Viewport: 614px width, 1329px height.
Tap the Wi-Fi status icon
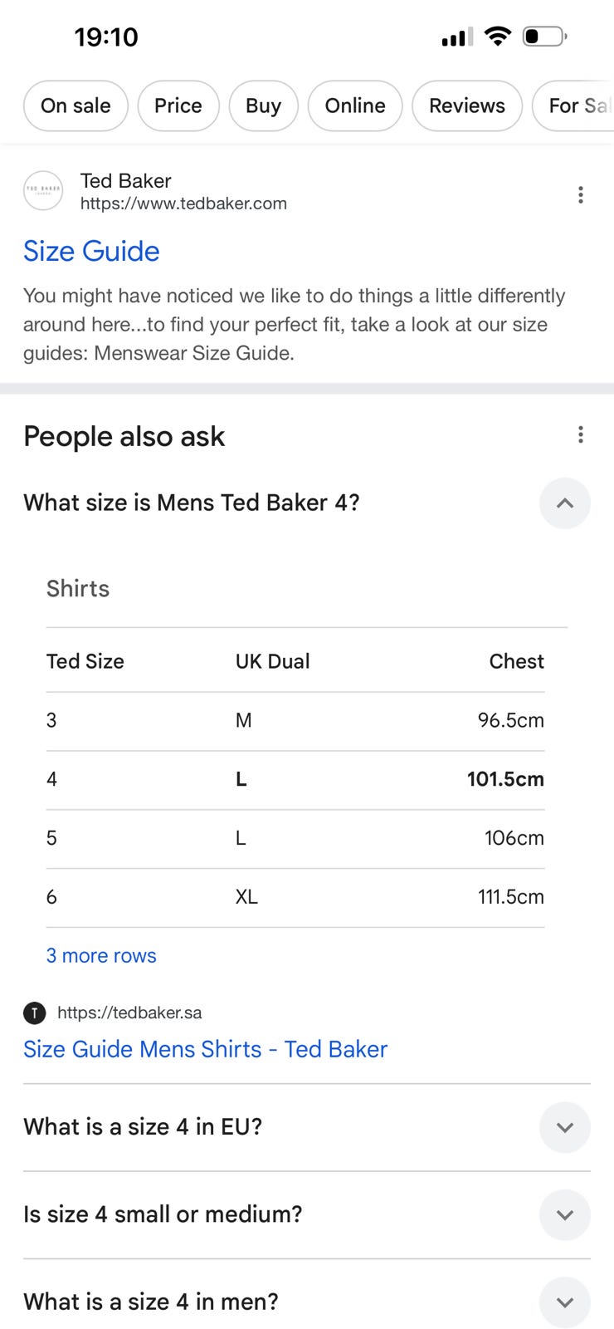(x=498, y=36)
